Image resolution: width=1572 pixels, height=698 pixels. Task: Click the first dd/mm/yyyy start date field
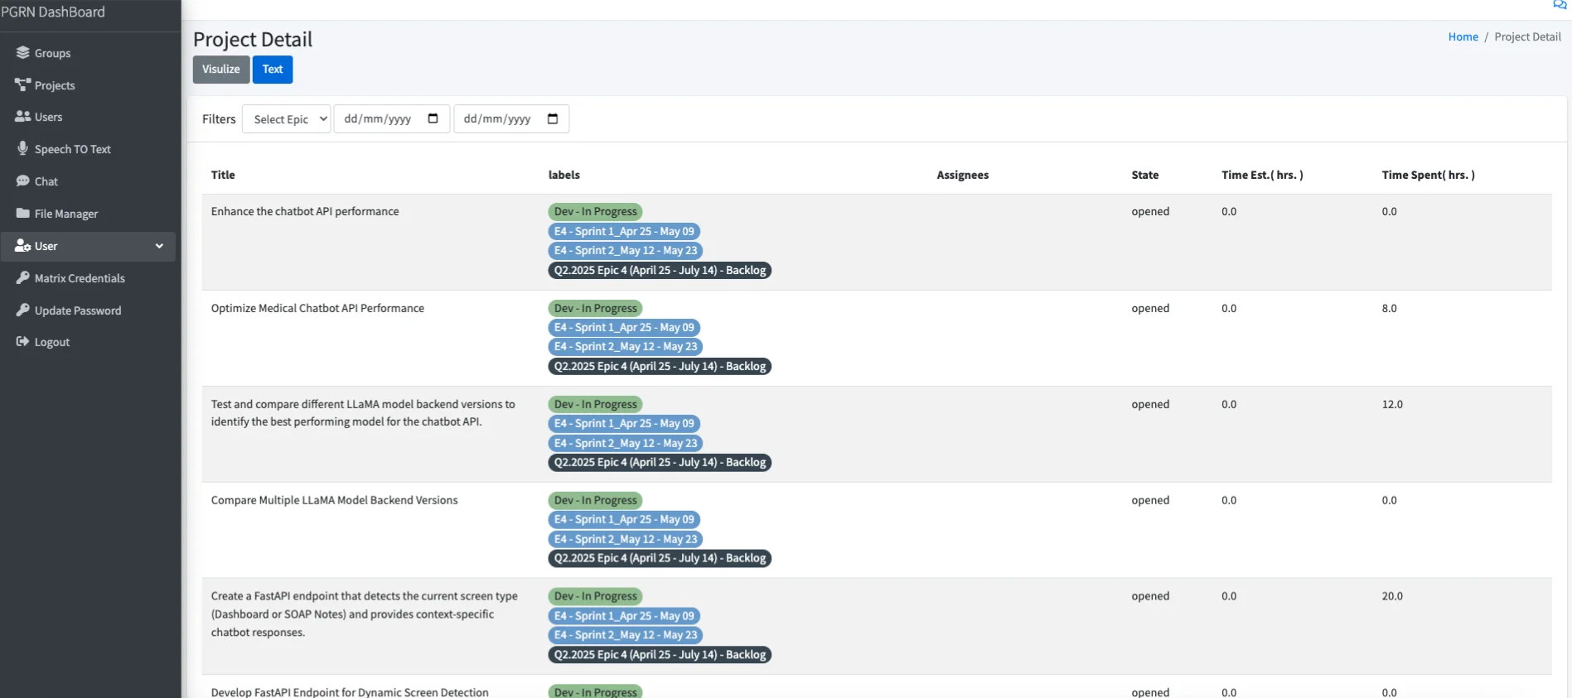378,119
